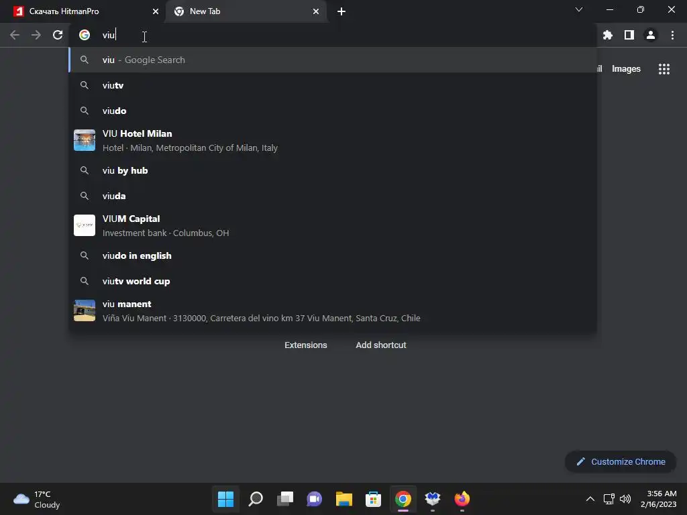Open the Malwarebytes taskbar icon
The height and width of the screenshot is (515, 687).
[433, 499]
